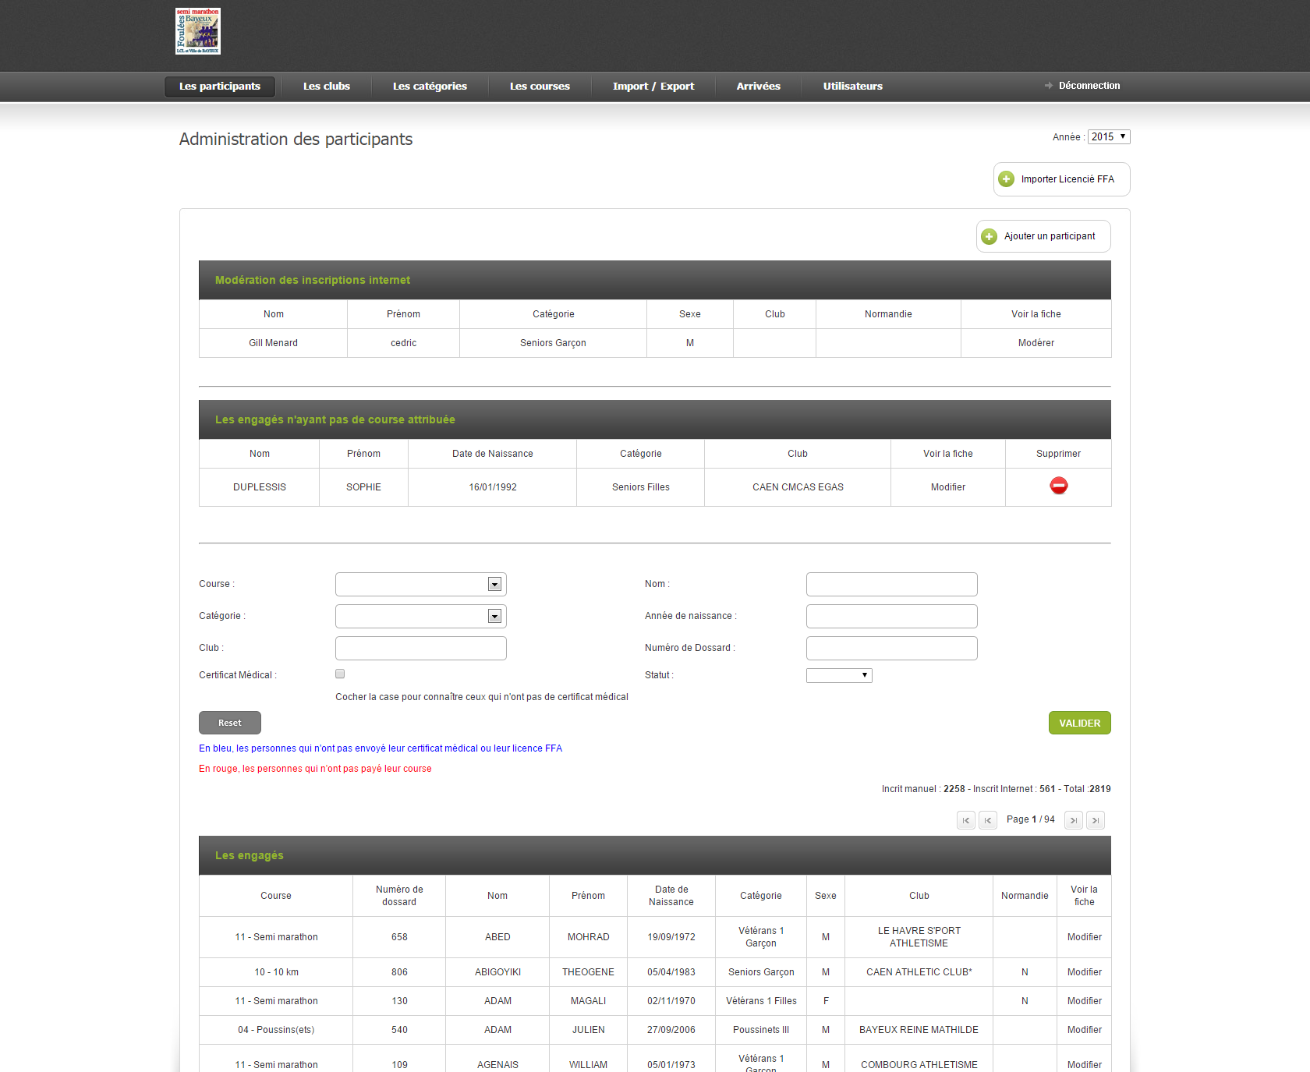Click Modifier for DUPLESSIS SOPHIE
The width and height of the screenshot is (1310, 1072).
pyautogui.click(x=948, y=487)
